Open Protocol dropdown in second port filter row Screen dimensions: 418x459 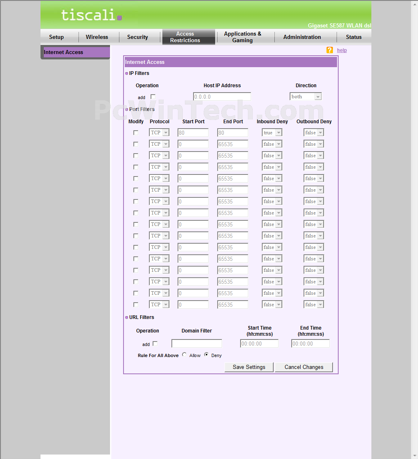[160, 144]
